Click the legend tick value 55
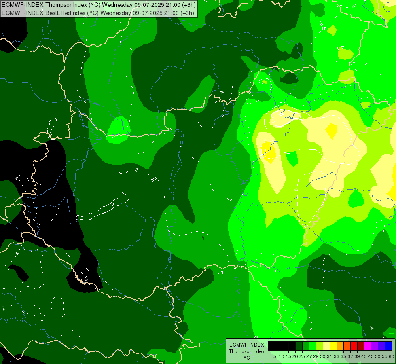 (x=385, y=356)
